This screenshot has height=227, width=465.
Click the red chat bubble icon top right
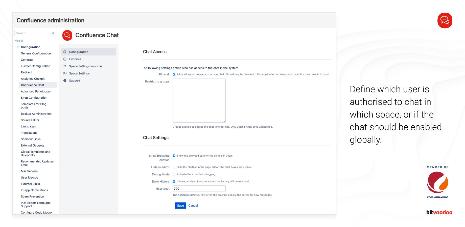(445, 20)
